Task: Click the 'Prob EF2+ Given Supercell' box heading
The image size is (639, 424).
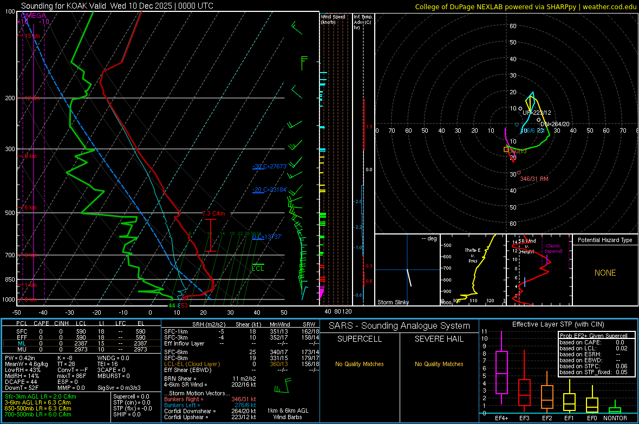Action: pos(592,336)
